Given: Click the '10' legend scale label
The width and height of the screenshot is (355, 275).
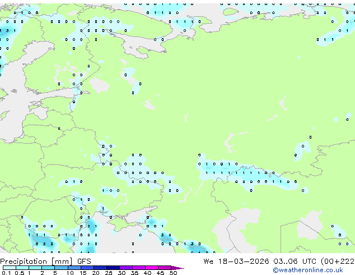Looking at the screenshot, I should coord(70,273).
